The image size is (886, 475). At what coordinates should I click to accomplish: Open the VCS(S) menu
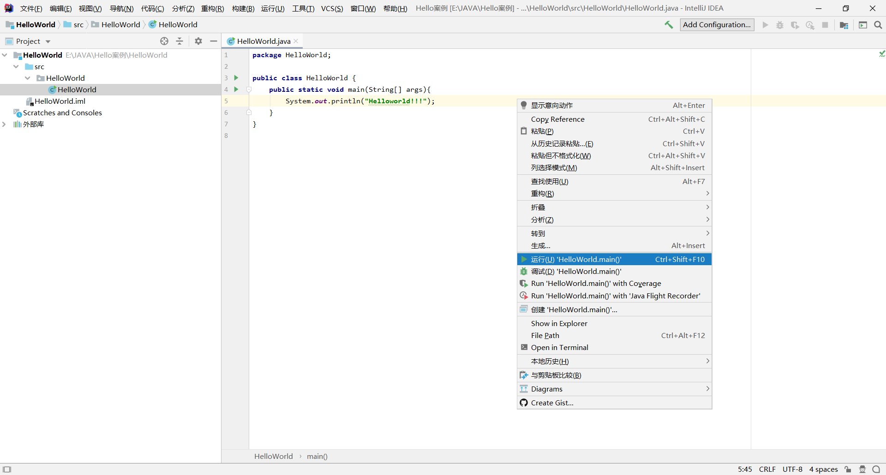(332, 9)
